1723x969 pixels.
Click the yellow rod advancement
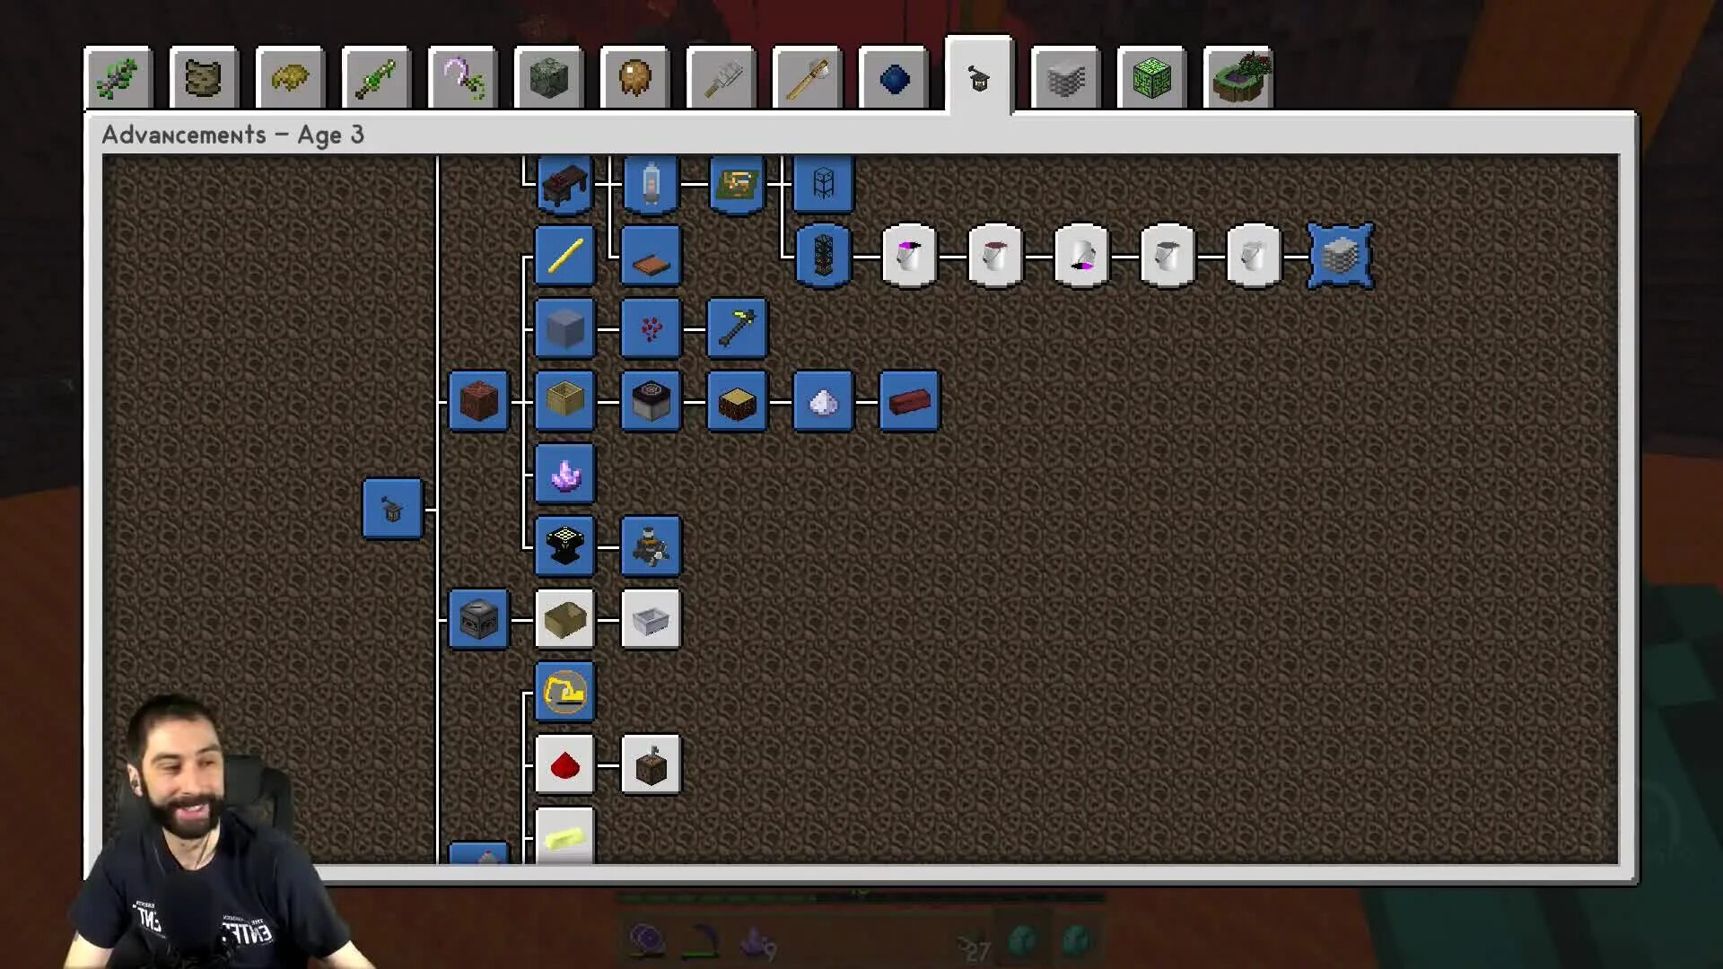pos(564,257)
